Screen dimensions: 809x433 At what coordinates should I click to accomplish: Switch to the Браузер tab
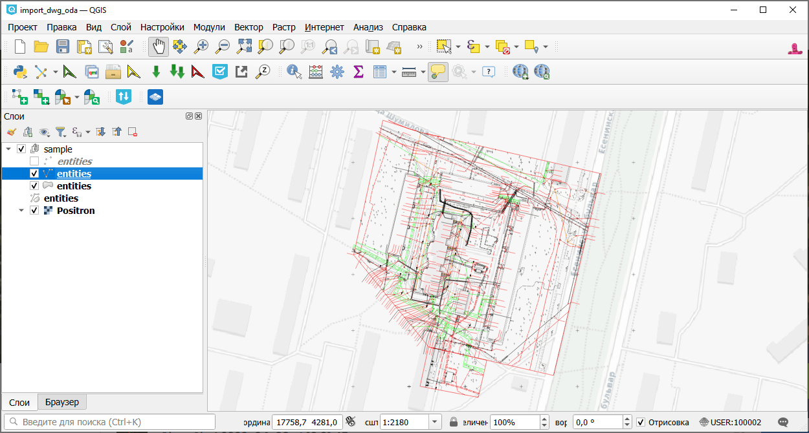tap(62, 402)
